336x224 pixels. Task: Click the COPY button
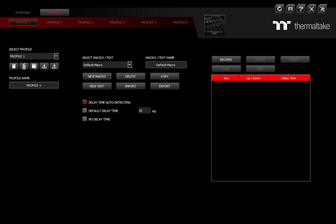(165, 76)
